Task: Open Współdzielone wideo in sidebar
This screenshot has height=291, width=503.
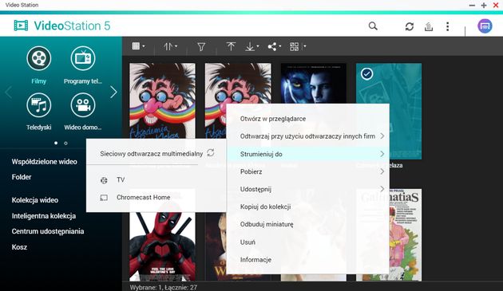Action: 44,162
